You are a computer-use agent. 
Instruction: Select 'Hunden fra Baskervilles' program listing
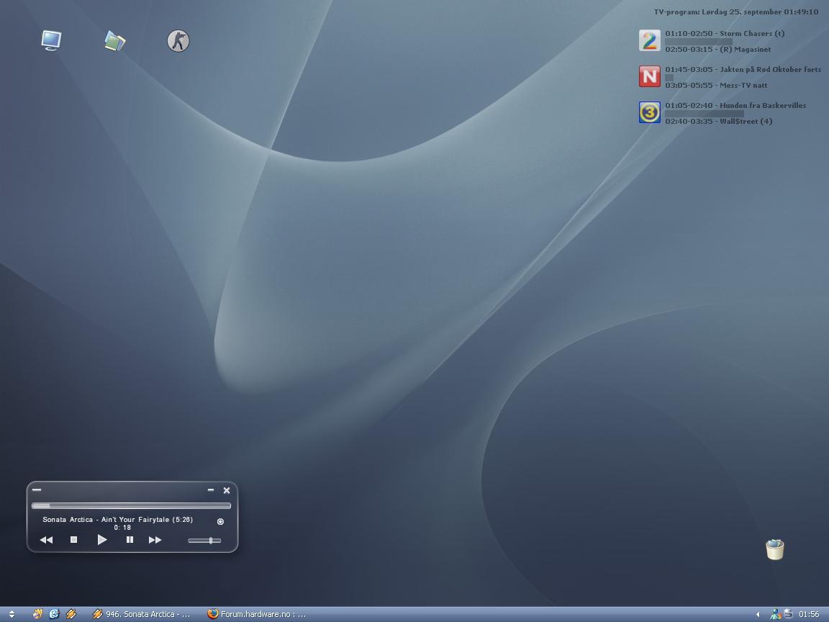pos(735,105)
